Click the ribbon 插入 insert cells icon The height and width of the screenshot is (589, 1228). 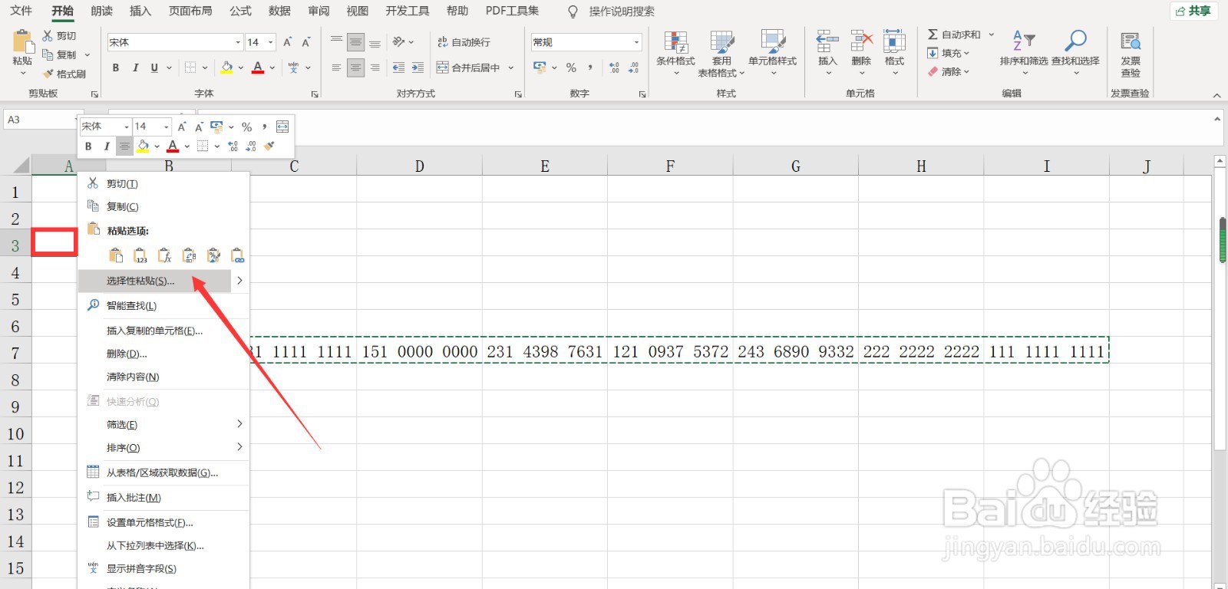click(x=827, y=41)
